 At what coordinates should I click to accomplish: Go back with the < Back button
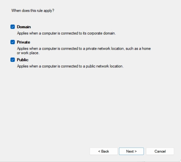[104, 151]
